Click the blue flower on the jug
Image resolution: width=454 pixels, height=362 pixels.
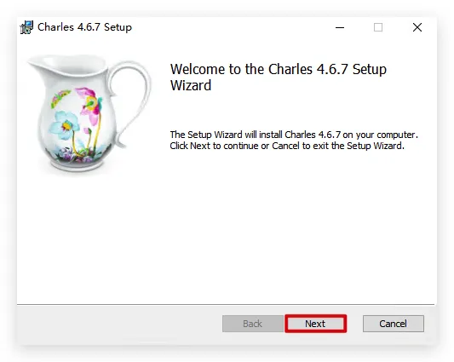click(64, 125)
